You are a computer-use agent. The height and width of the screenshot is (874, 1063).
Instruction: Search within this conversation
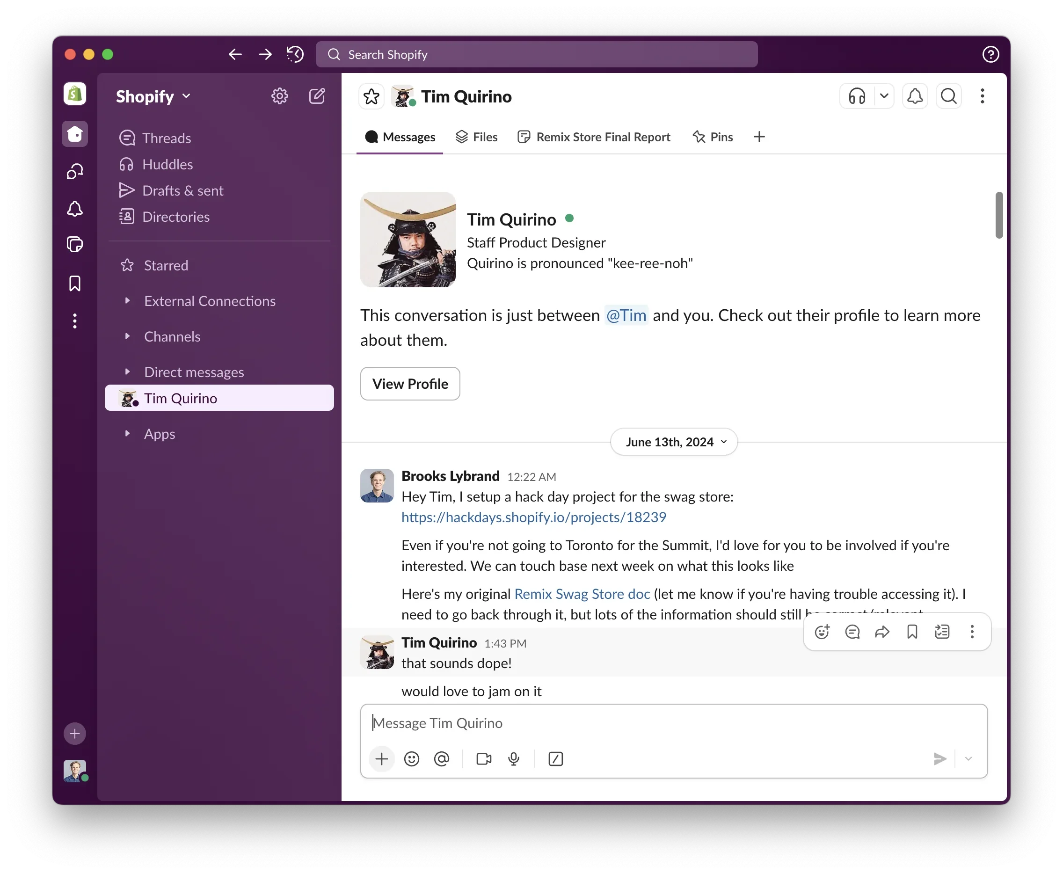click(x=948, y=95)
